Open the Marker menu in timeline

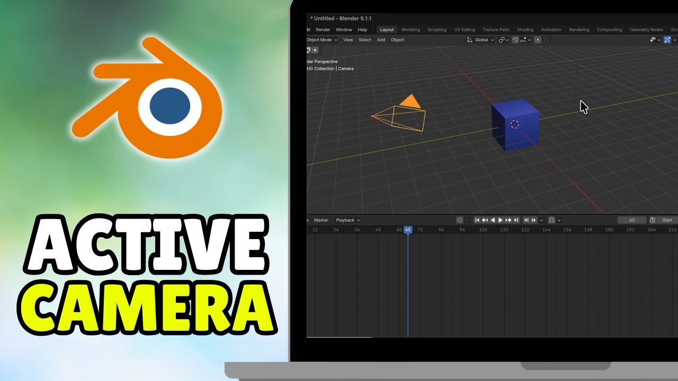coord(321,220)
